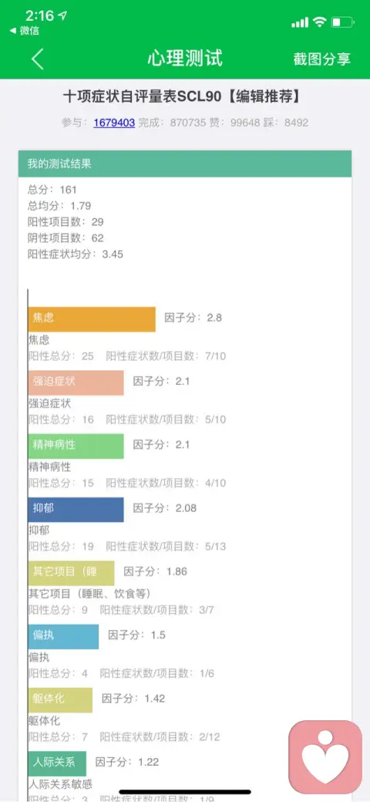Select the 其它项目 factor bar

pos(71,573)
